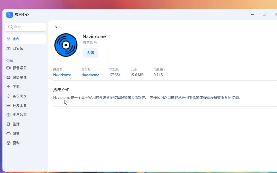Image resolution: width=277 pixels, height=173 pixels.
Task: Click the video camera icon for 影音娱乐
Action: click(x=8, y=68)
